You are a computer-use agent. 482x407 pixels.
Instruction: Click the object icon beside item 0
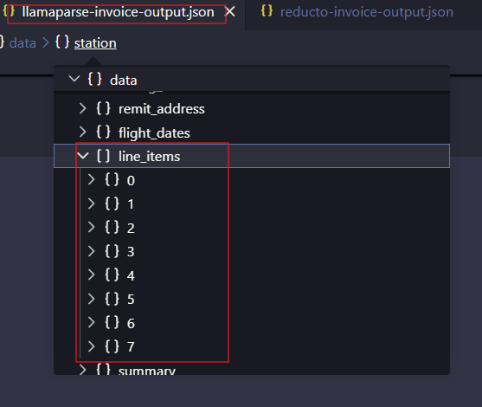click(112, 179)
